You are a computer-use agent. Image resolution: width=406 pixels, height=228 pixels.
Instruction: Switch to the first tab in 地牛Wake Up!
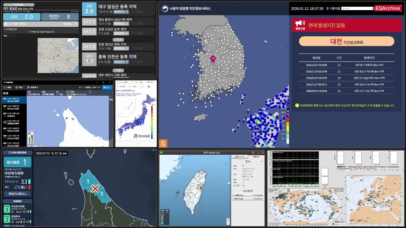click(239, 157)
